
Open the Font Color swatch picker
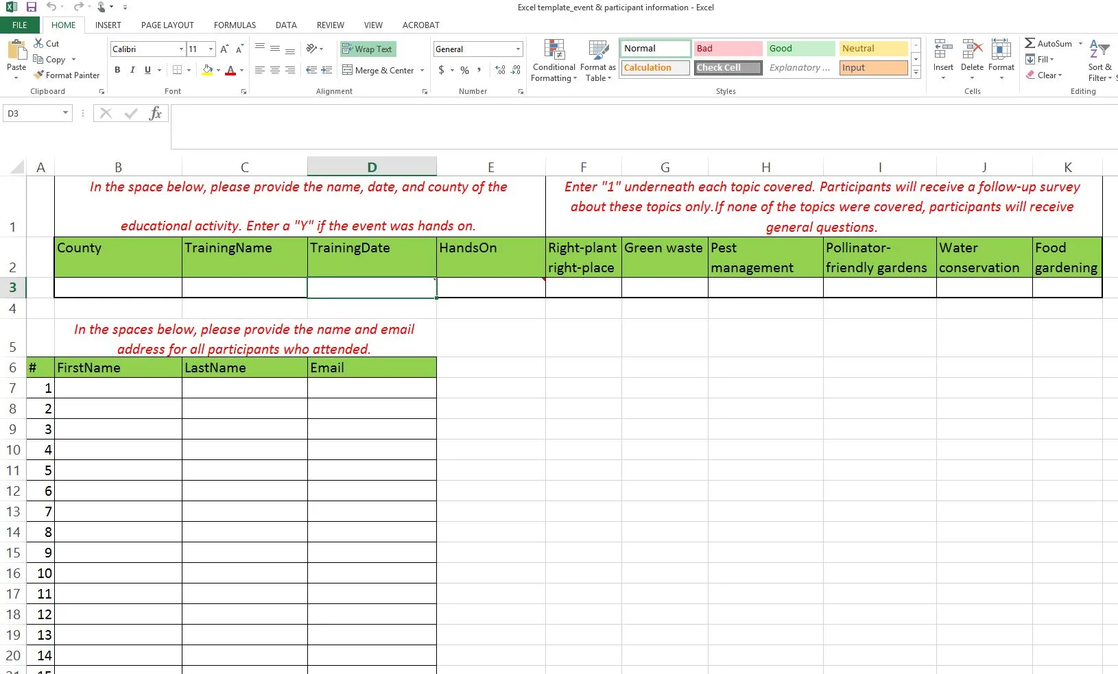point(241,71)
